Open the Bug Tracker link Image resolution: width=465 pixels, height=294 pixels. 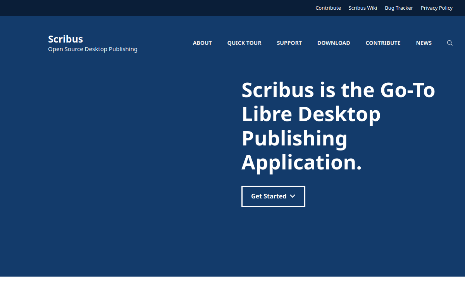[x=399, y=8]
